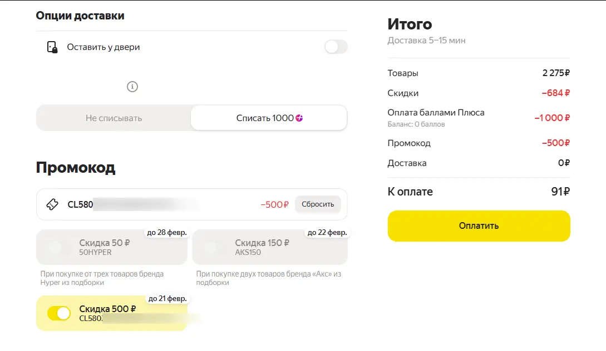Click 'Сбросить' to reset promo code

click(x=318, y=204)
